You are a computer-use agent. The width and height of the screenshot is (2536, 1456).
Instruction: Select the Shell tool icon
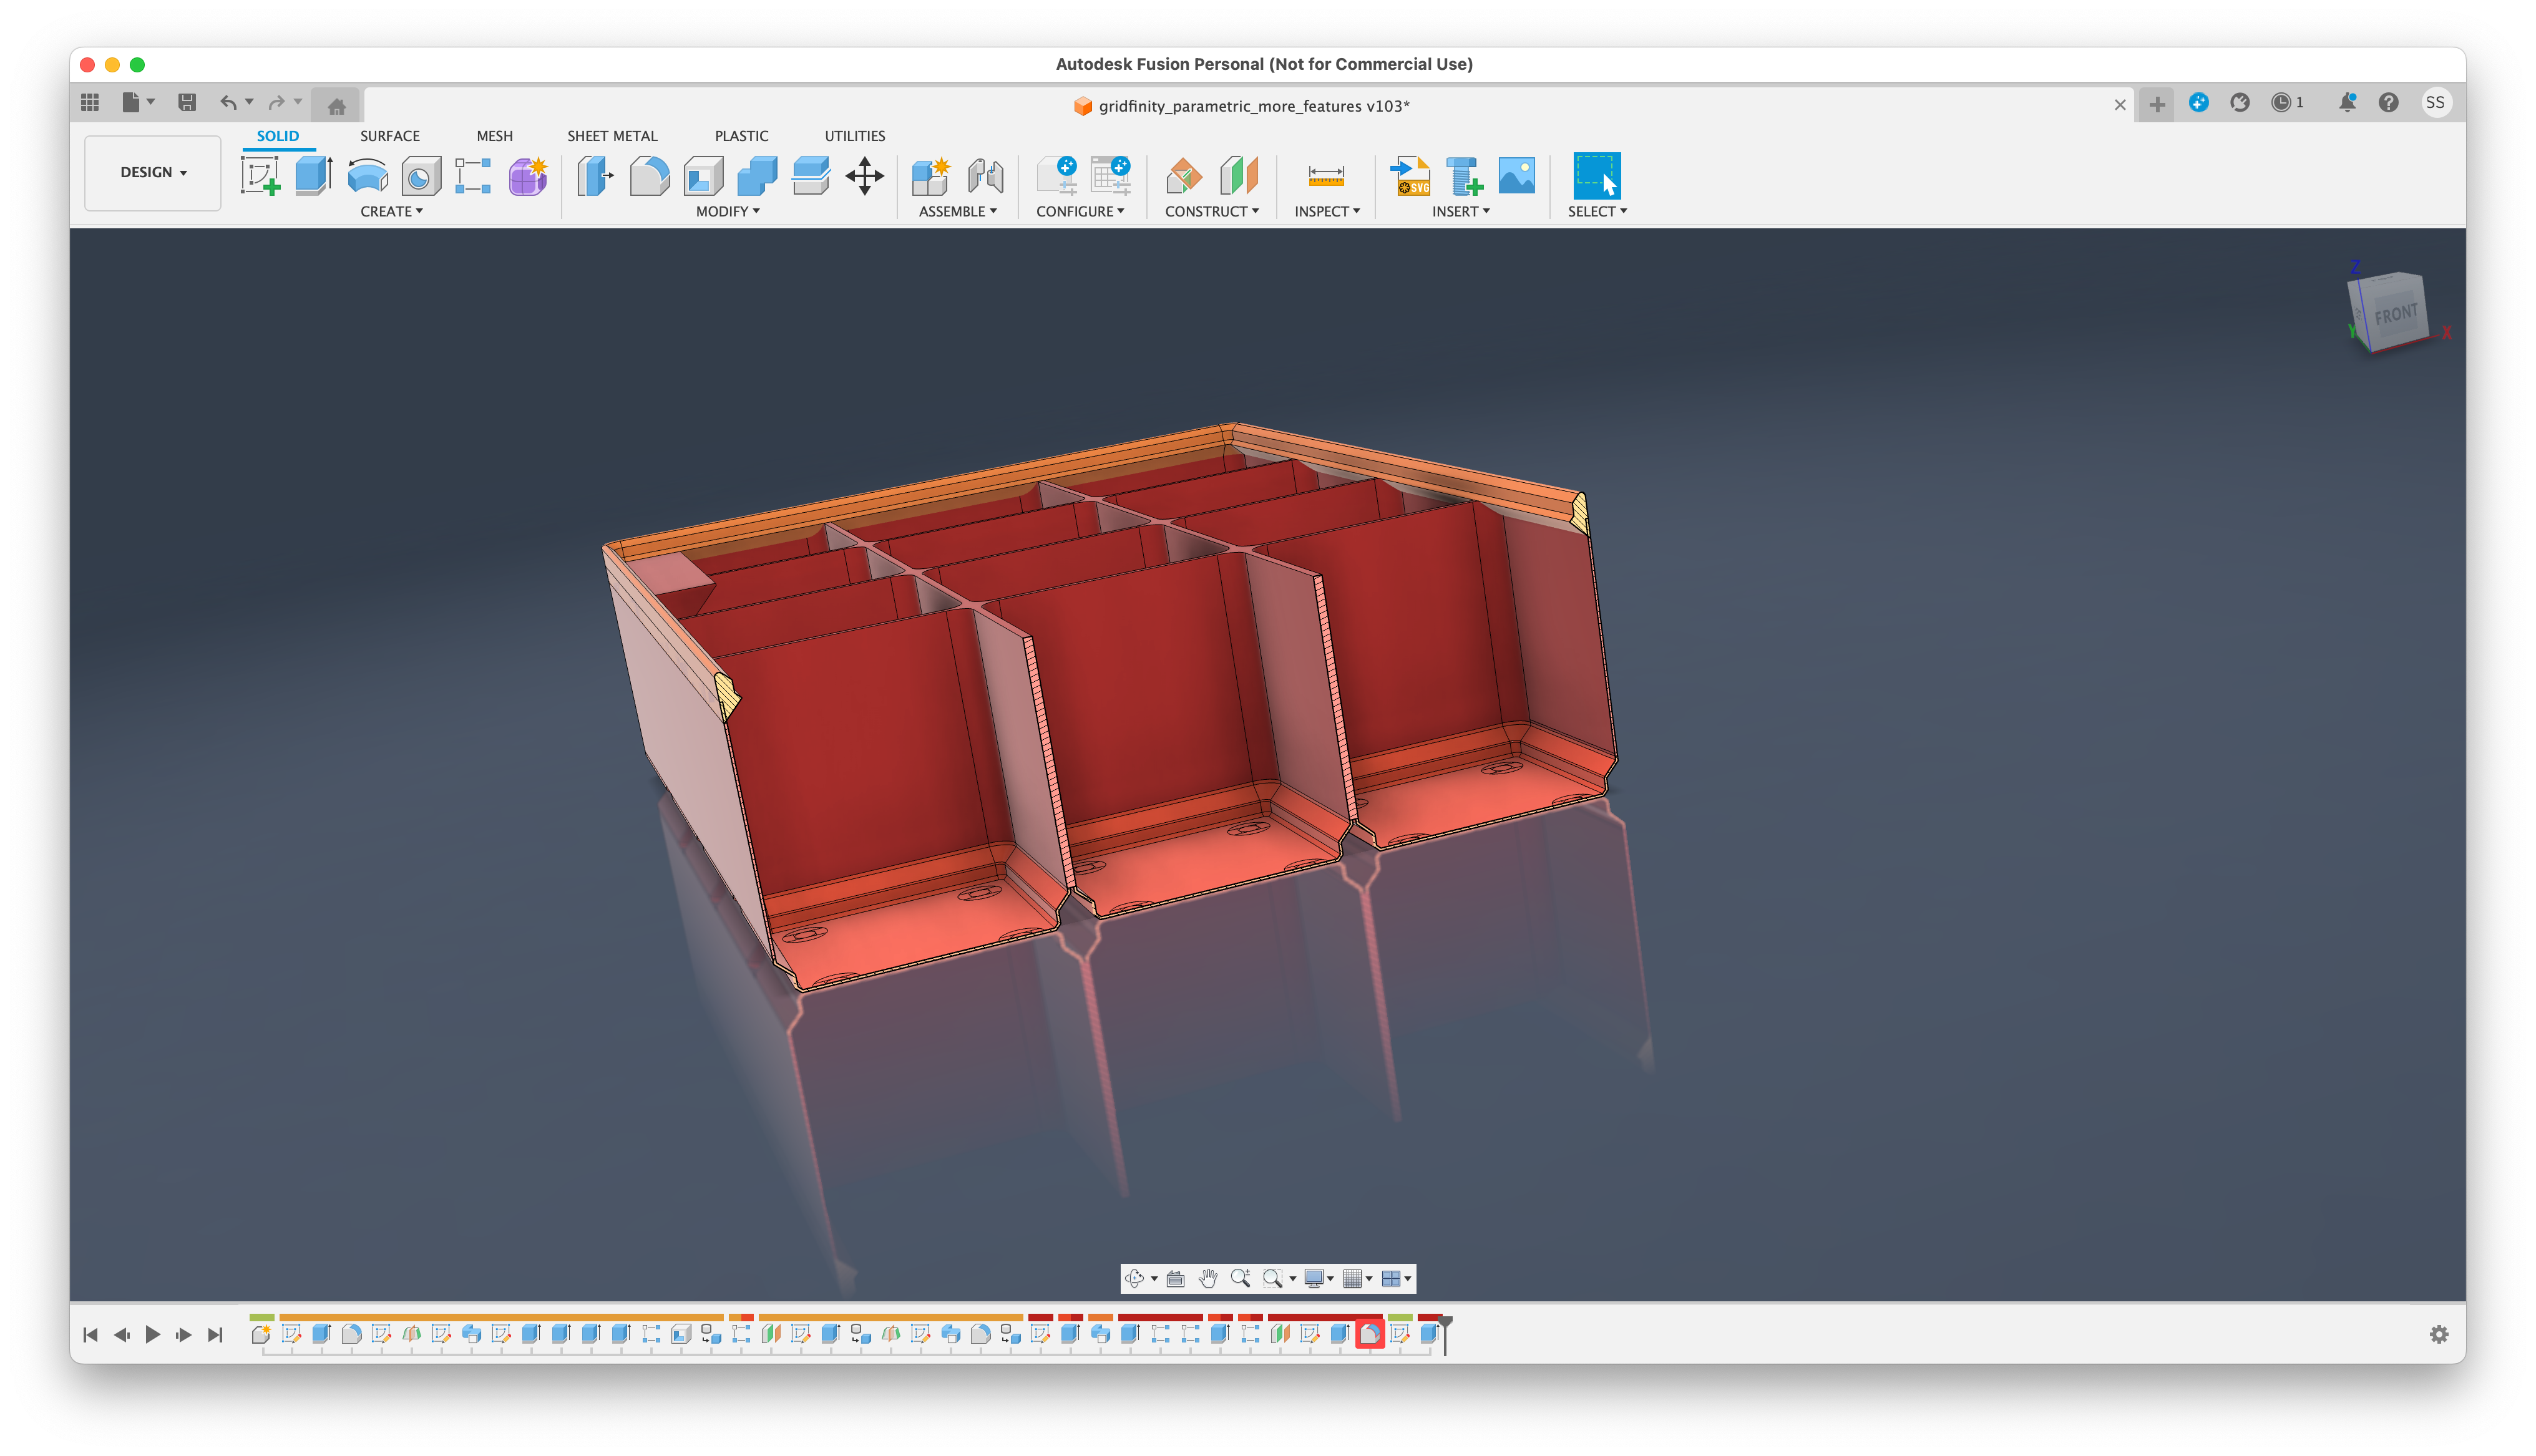703,176
